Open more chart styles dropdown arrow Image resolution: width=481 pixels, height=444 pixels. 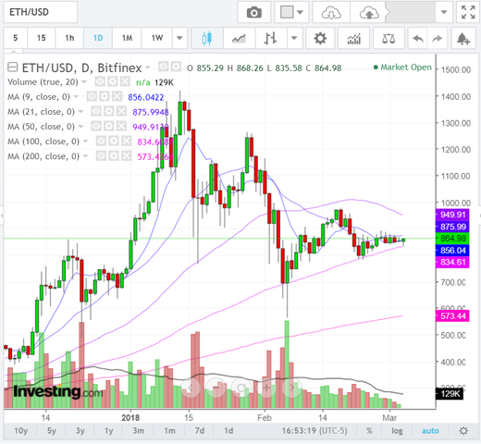[x=294, y=38]
